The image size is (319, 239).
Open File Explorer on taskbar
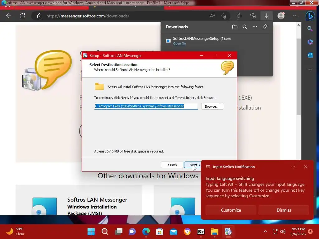point(215,232)
